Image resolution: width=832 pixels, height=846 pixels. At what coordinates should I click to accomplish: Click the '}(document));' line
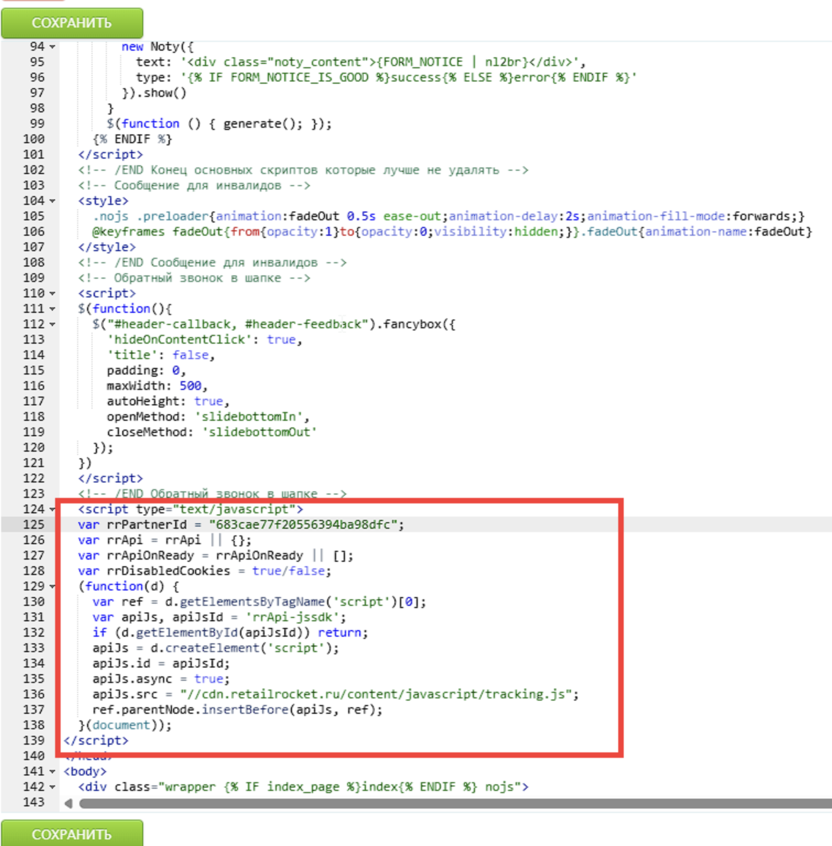[x=125, y=725]
